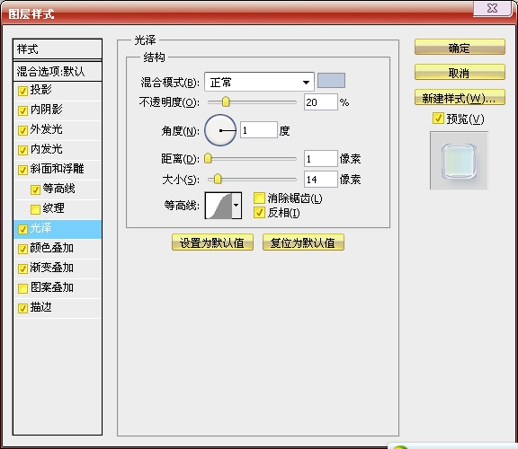Enable the 纹理 checkbox
This screenshot has height=449, width=518.
click(35, 209)
